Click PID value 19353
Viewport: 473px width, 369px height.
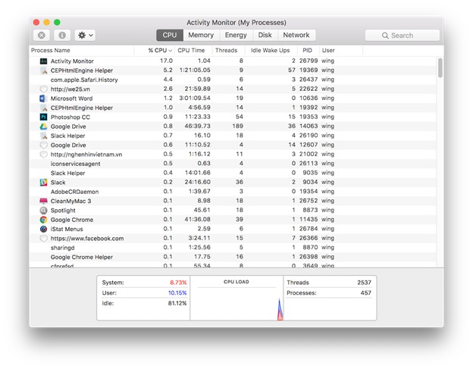click(x=309, y=117)
